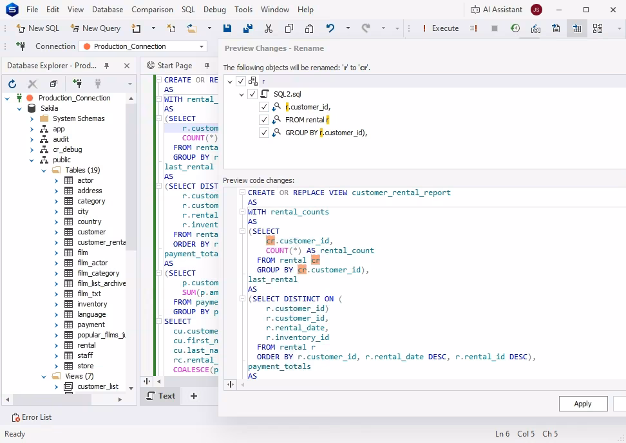This screenshot has width=626, height=443.
Task: Click the New Query toolbar button
Action: 95,28
